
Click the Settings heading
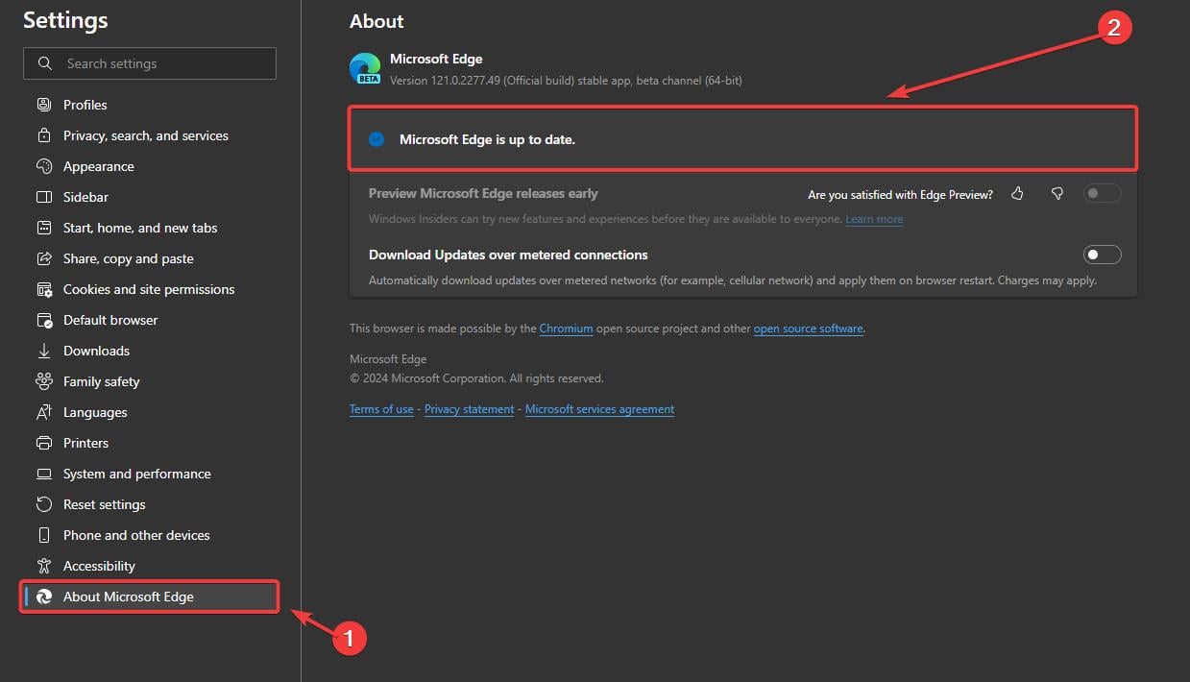pos(65,20)
